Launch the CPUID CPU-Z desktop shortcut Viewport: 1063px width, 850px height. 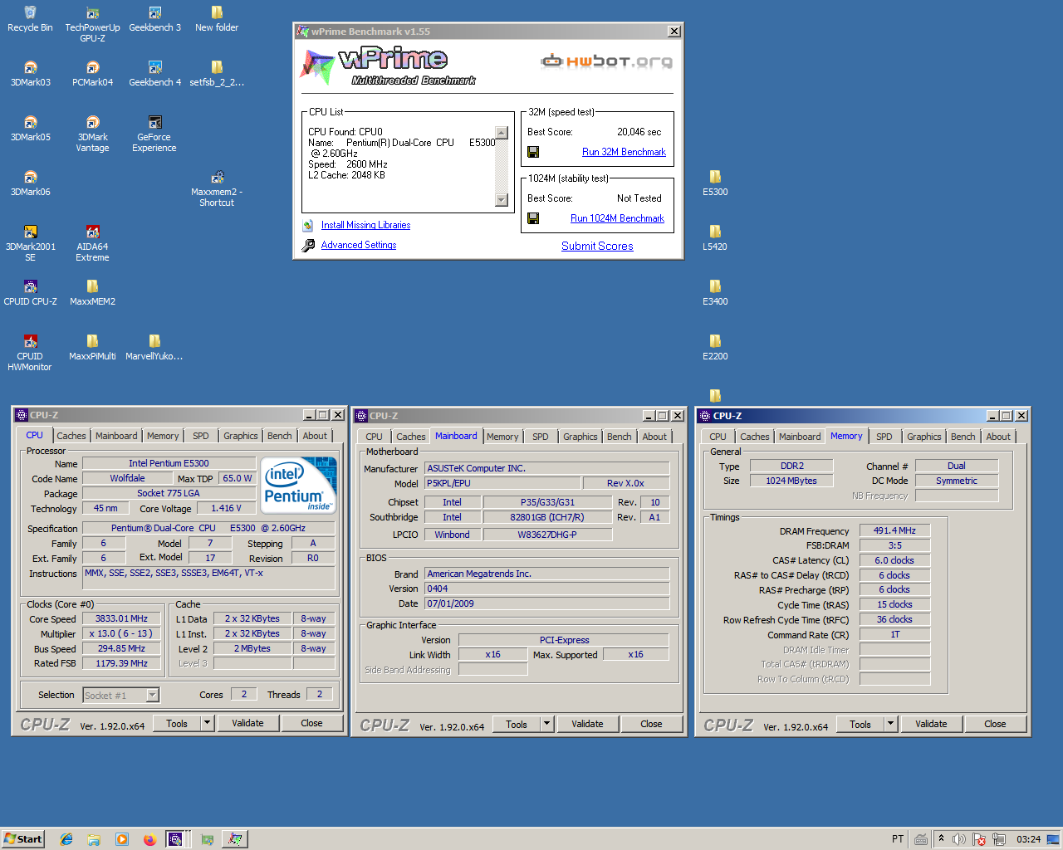[x=30, y=293]
